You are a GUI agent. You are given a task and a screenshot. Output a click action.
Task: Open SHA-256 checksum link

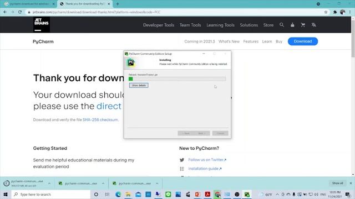[x=100, y=120]
